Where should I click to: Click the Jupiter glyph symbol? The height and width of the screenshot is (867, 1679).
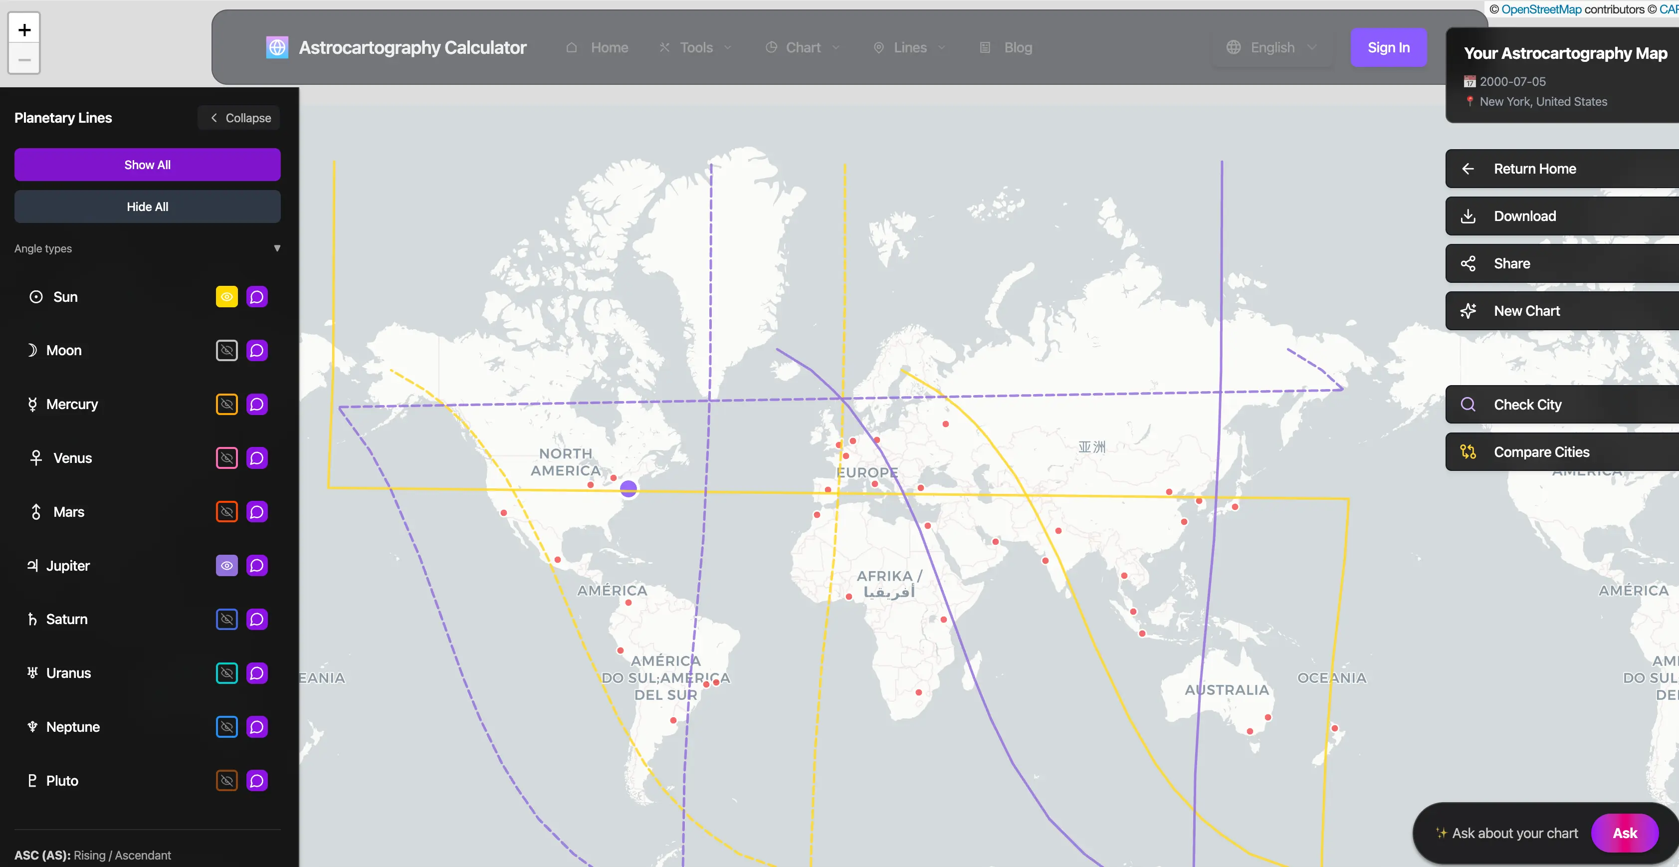tap(32, 566)
